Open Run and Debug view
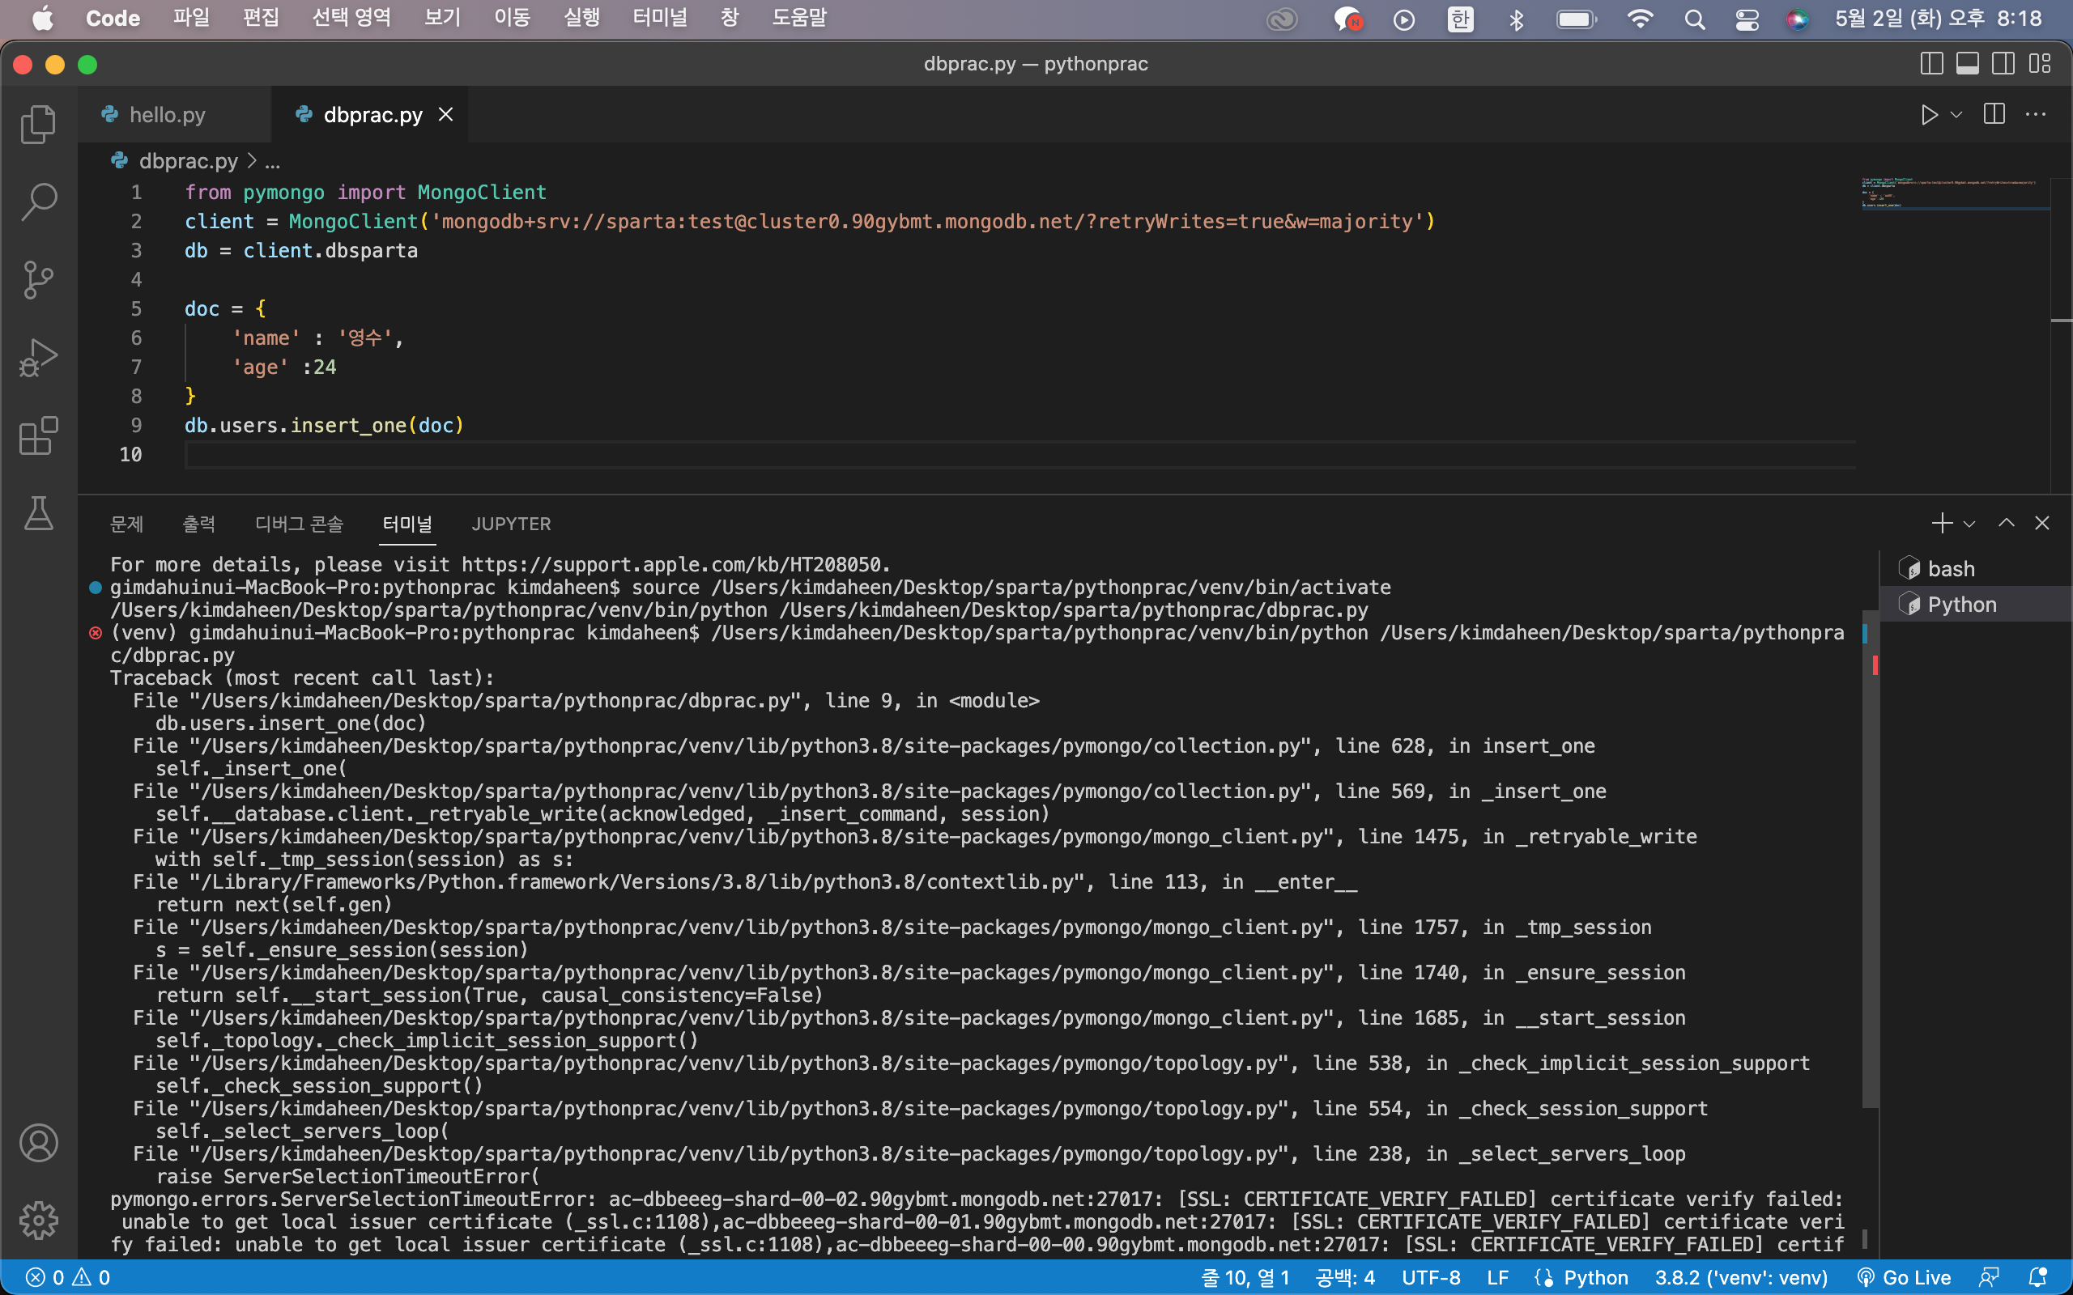2073x1295 pixels. [x=39, y=358]
